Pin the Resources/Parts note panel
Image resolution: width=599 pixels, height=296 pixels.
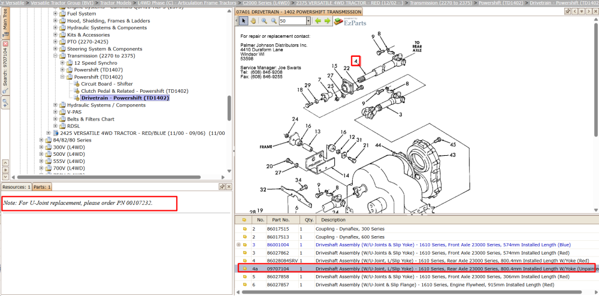pos(222,187)
